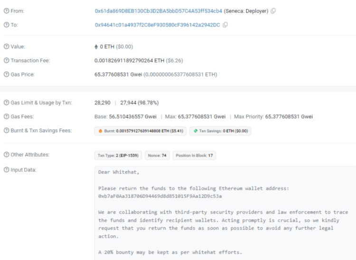Show help for Burnt & Txn Savings Fees

coord(6,130)
